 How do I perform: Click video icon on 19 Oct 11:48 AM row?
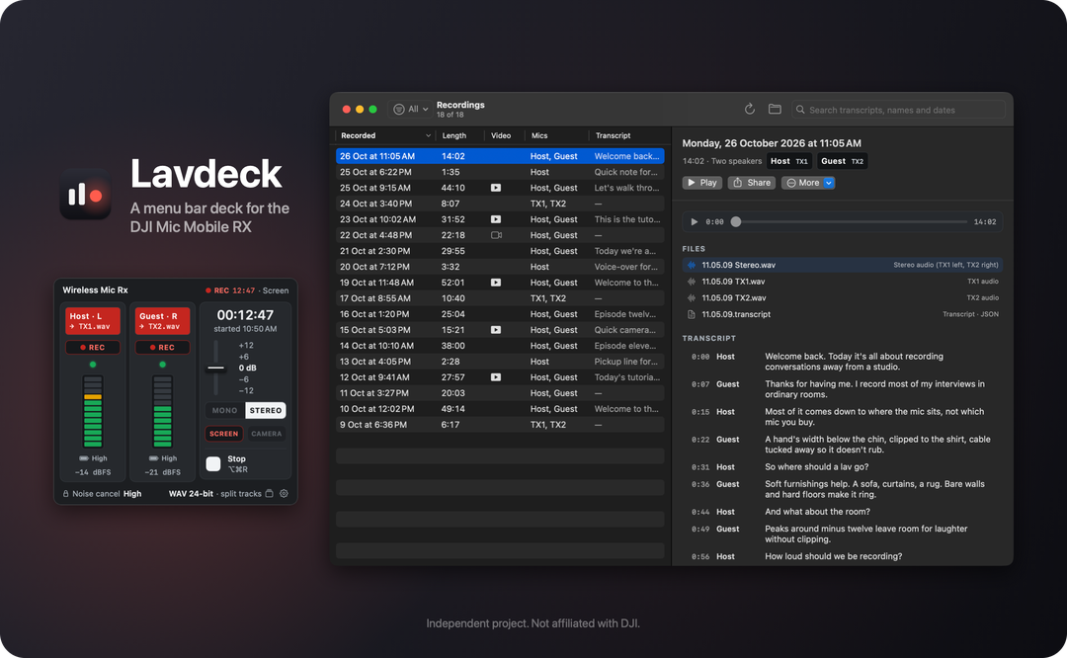(496, 283)
